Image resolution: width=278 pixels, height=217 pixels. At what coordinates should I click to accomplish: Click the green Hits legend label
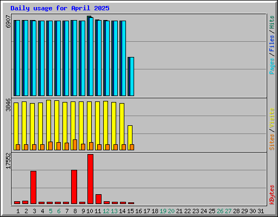click(x=271, y=22)
